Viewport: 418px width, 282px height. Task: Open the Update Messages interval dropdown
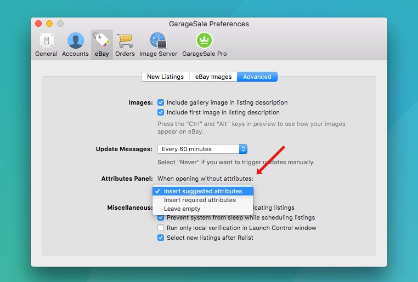click(202, 149)
